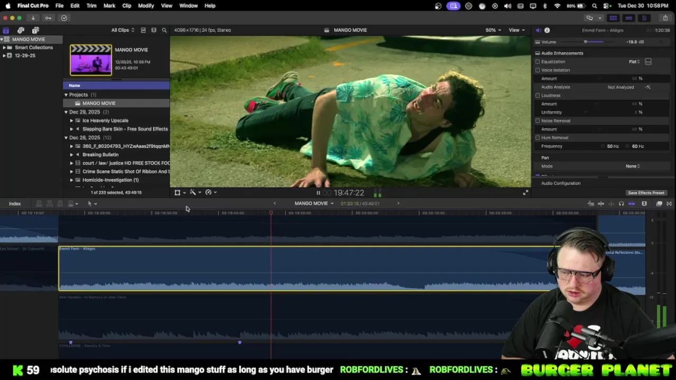Search the browser with the magnifier icon
The height and width of the screenshot is (380, 676).
pyautogui.click(x=164, y=30)
